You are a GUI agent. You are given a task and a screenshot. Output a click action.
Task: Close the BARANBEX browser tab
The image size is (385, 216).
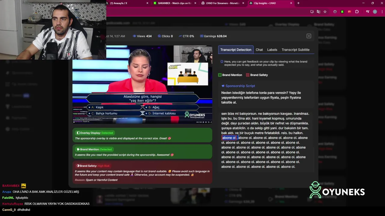pyautogui.click(x=195, y=3)
